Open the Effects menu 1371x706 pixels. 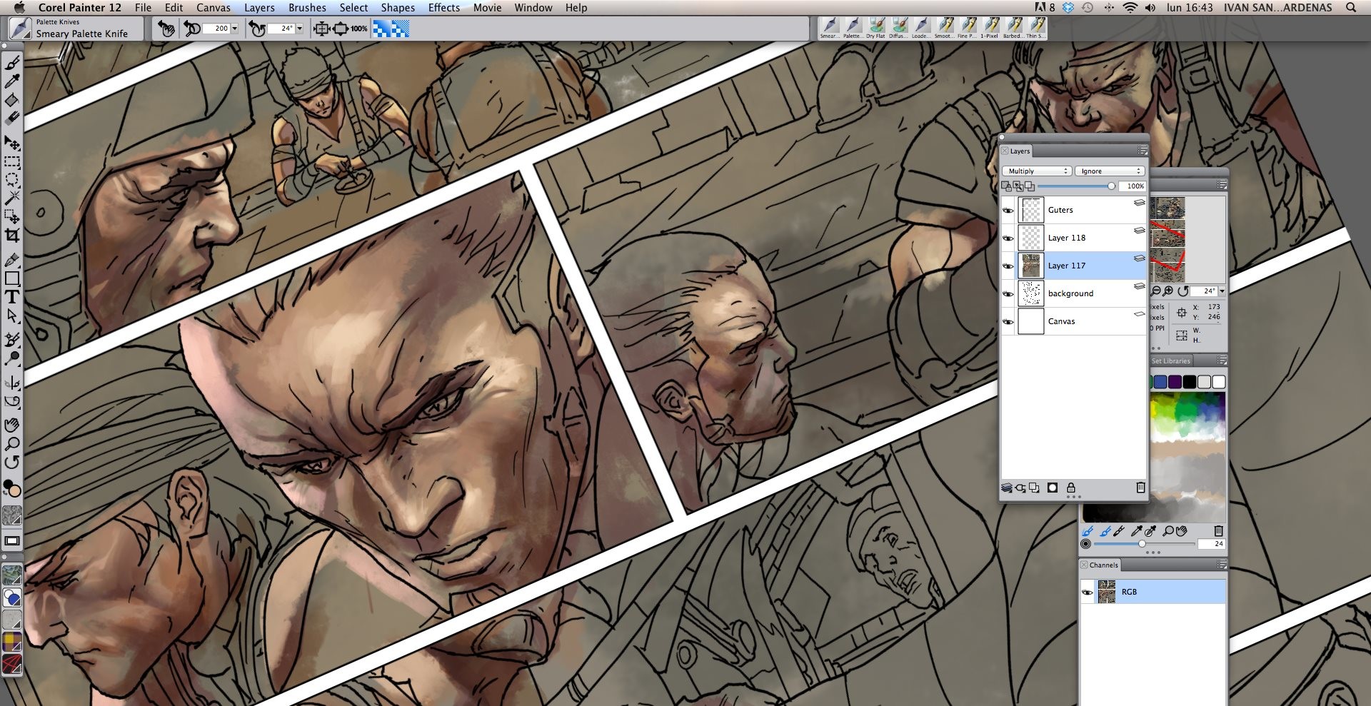[x=443, y=8]
